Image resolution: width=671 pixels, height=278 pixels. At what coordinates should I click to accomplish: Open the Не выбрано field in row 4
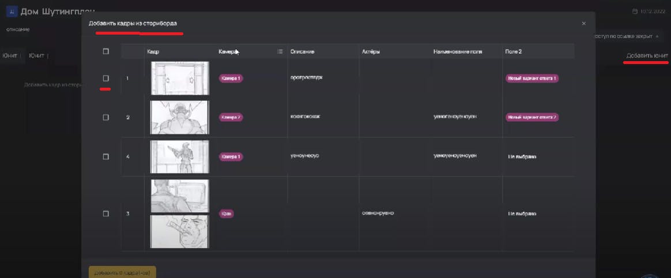click(x=522, y=157)
